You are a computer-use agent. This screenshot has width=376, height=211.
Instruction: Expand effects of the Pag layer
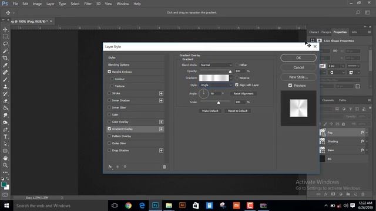coord(367,132)
